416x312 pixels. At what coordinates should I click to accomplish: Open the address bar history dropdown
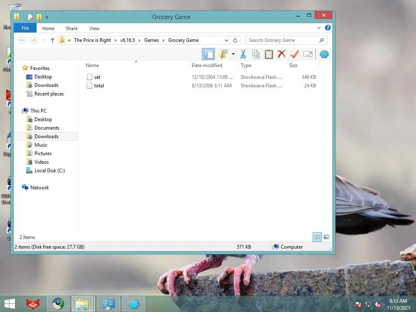pyautogui.click(x=226, y=40)
